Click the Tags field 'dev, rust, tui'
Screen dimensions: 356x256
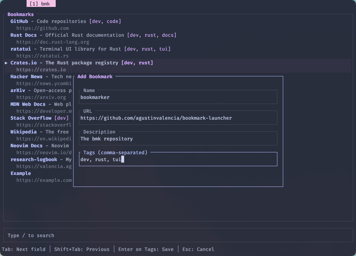point(178,159)
